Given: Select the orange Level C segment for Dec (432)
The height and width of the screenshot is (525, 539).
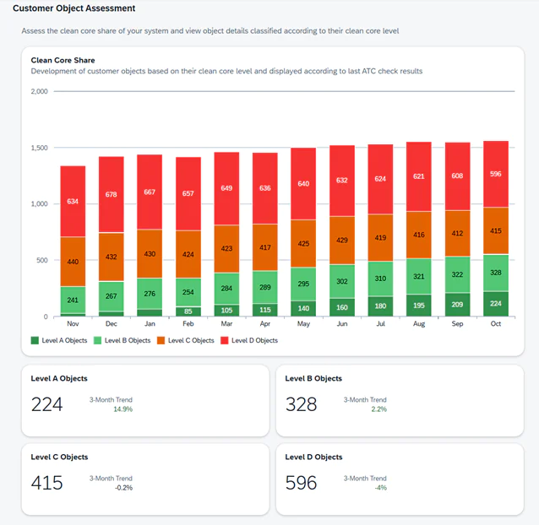Looking at the screenshot, I should pyautogui.click(x=112, y=257).
